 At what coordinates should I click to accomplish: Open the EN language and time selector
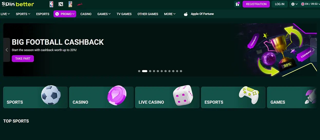click(309, 4)
